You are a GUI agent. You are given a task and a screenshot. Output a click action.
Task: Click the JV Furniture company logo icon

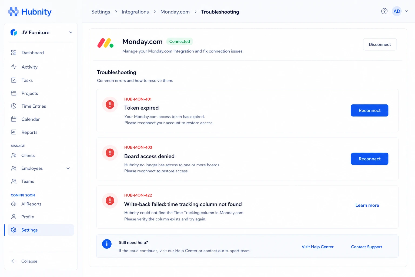tap(14, 32)
